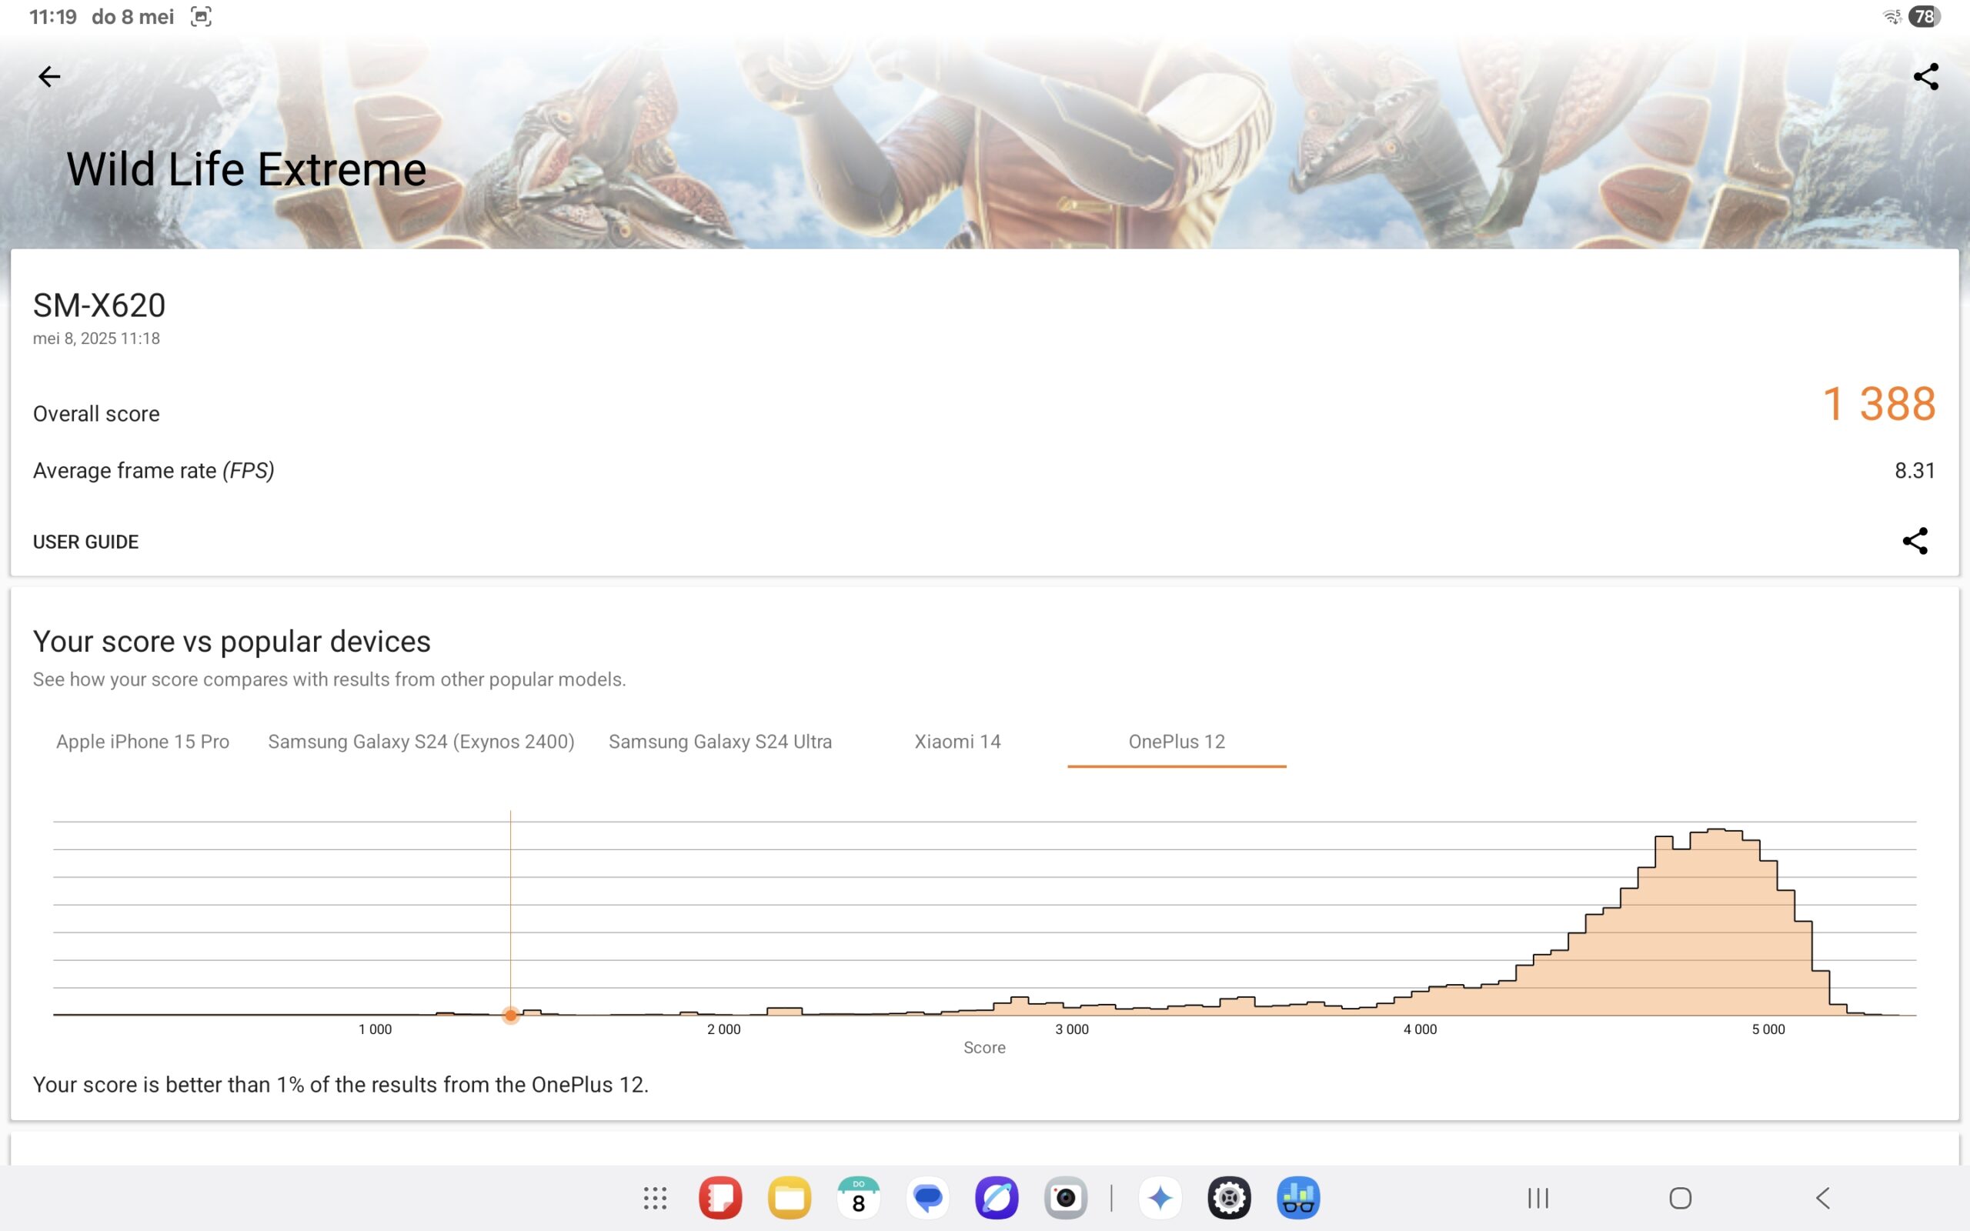1970x1231 pixels.
Task: Open the Geekbench app in the taskbar
Action: (x=1297, y=1199)
